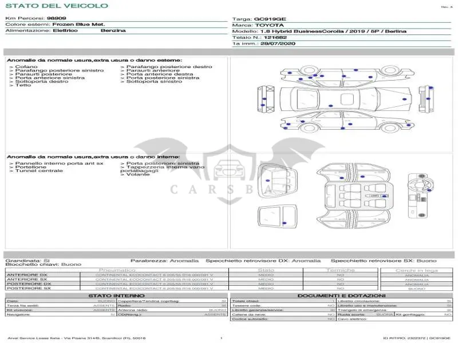Select the Grandinata: Si text
458x343 pixels.
(x=27, y=261)
